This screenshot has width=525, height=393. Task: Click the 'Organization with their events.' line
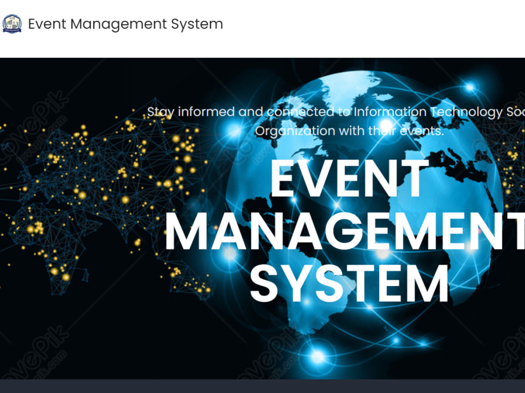point(349,131)
